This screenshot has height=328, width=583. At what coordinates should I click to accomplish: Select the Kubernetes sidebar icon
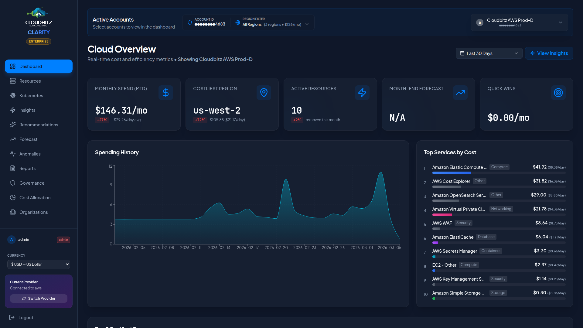tap(12, 95)
